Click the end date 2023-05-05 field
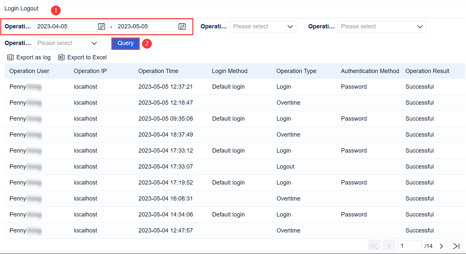 pyautogui.click(x=147, y=26)
